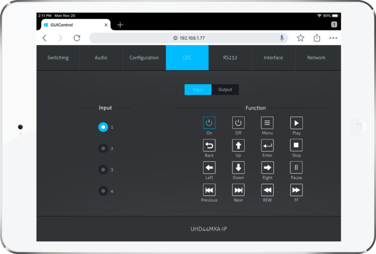Select Input 4 radio button
376x254 pixels.
coord(103,191)
